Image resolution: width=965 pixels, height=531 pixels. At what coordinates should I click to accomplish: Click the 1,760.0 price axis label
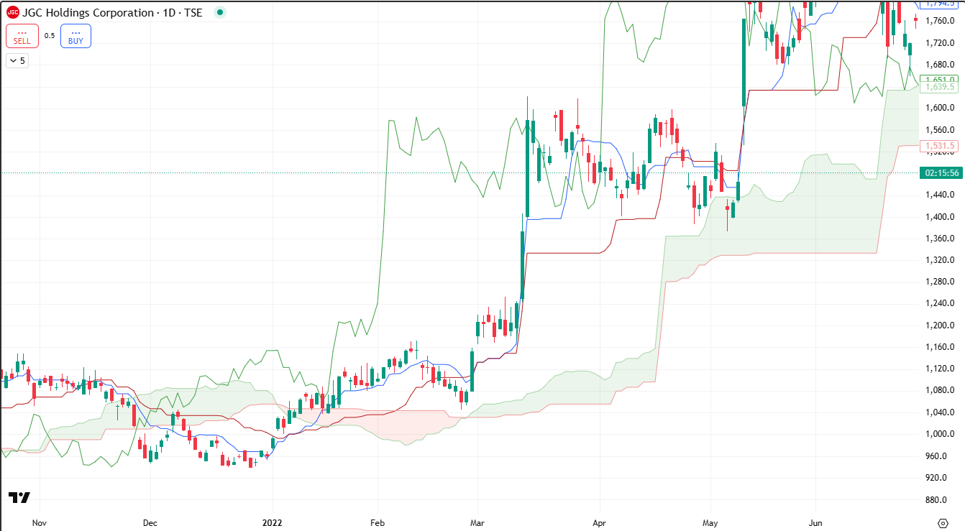pyautogui.click(x=940, y=21)
